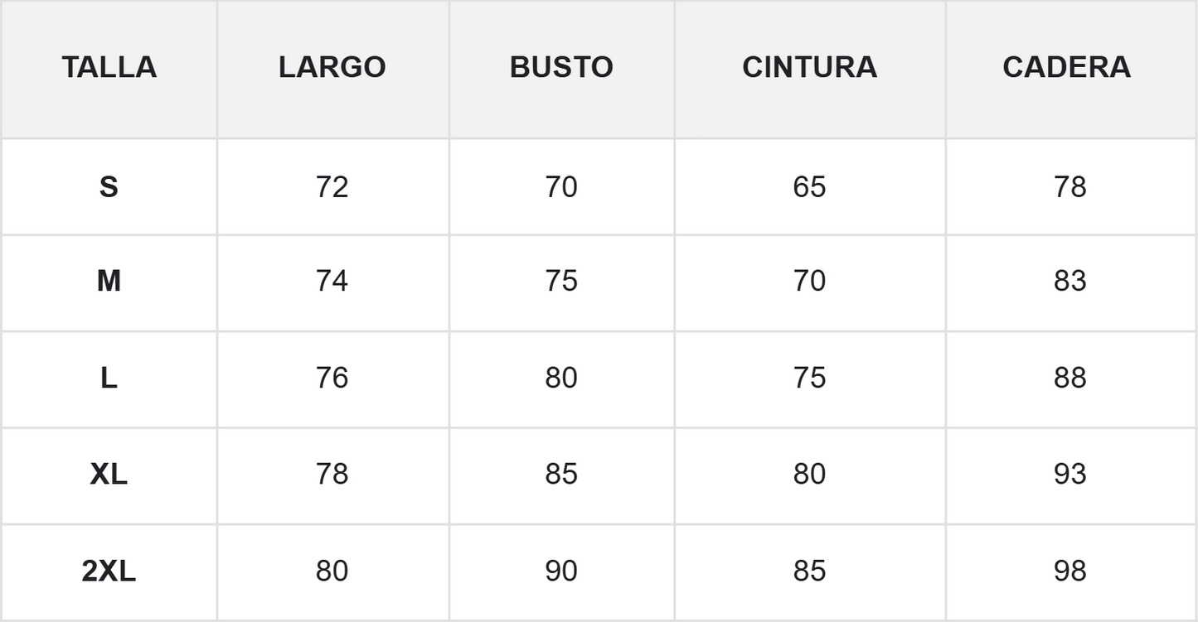This screenshot has width=1198, height=622.
Task: Click the CADERA value 98 for size 2XL
Action: (x=1069, y=571)
